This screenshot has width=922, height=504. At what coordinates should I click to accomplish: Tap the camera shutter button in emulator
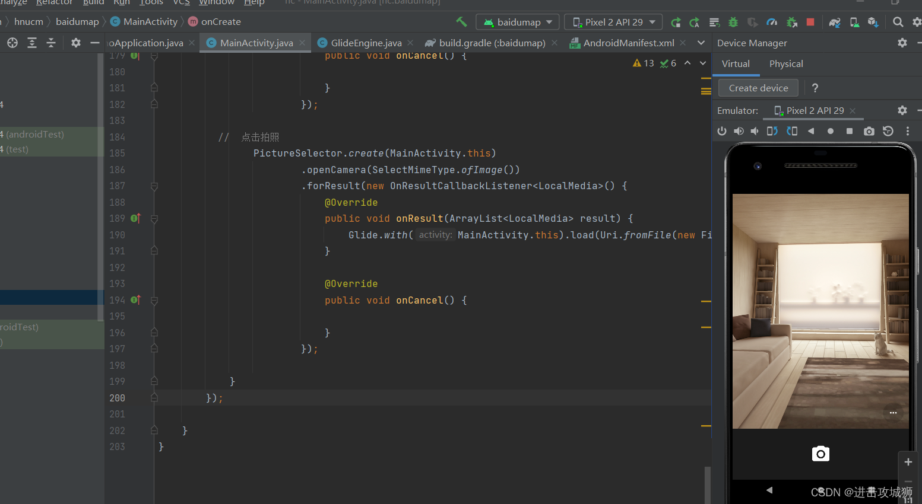click(x=820, y=454)
